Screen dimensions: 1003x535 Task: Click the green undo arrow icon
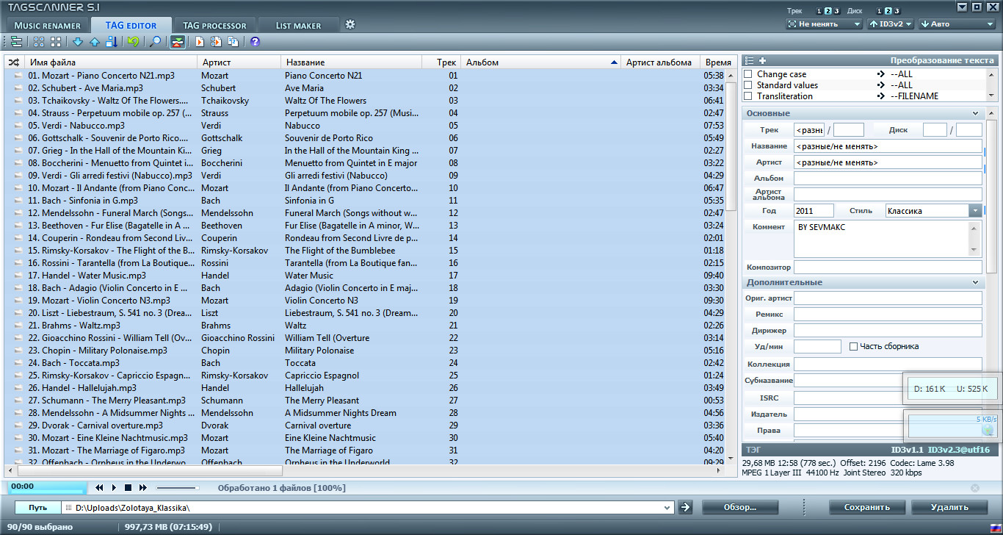coord(133,42)
